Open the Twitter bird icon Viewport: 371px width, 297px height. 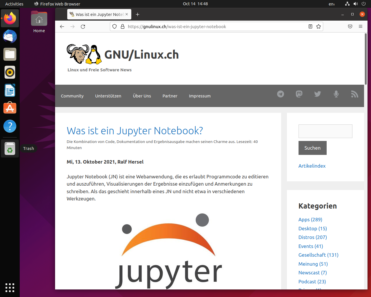point(318,94)
